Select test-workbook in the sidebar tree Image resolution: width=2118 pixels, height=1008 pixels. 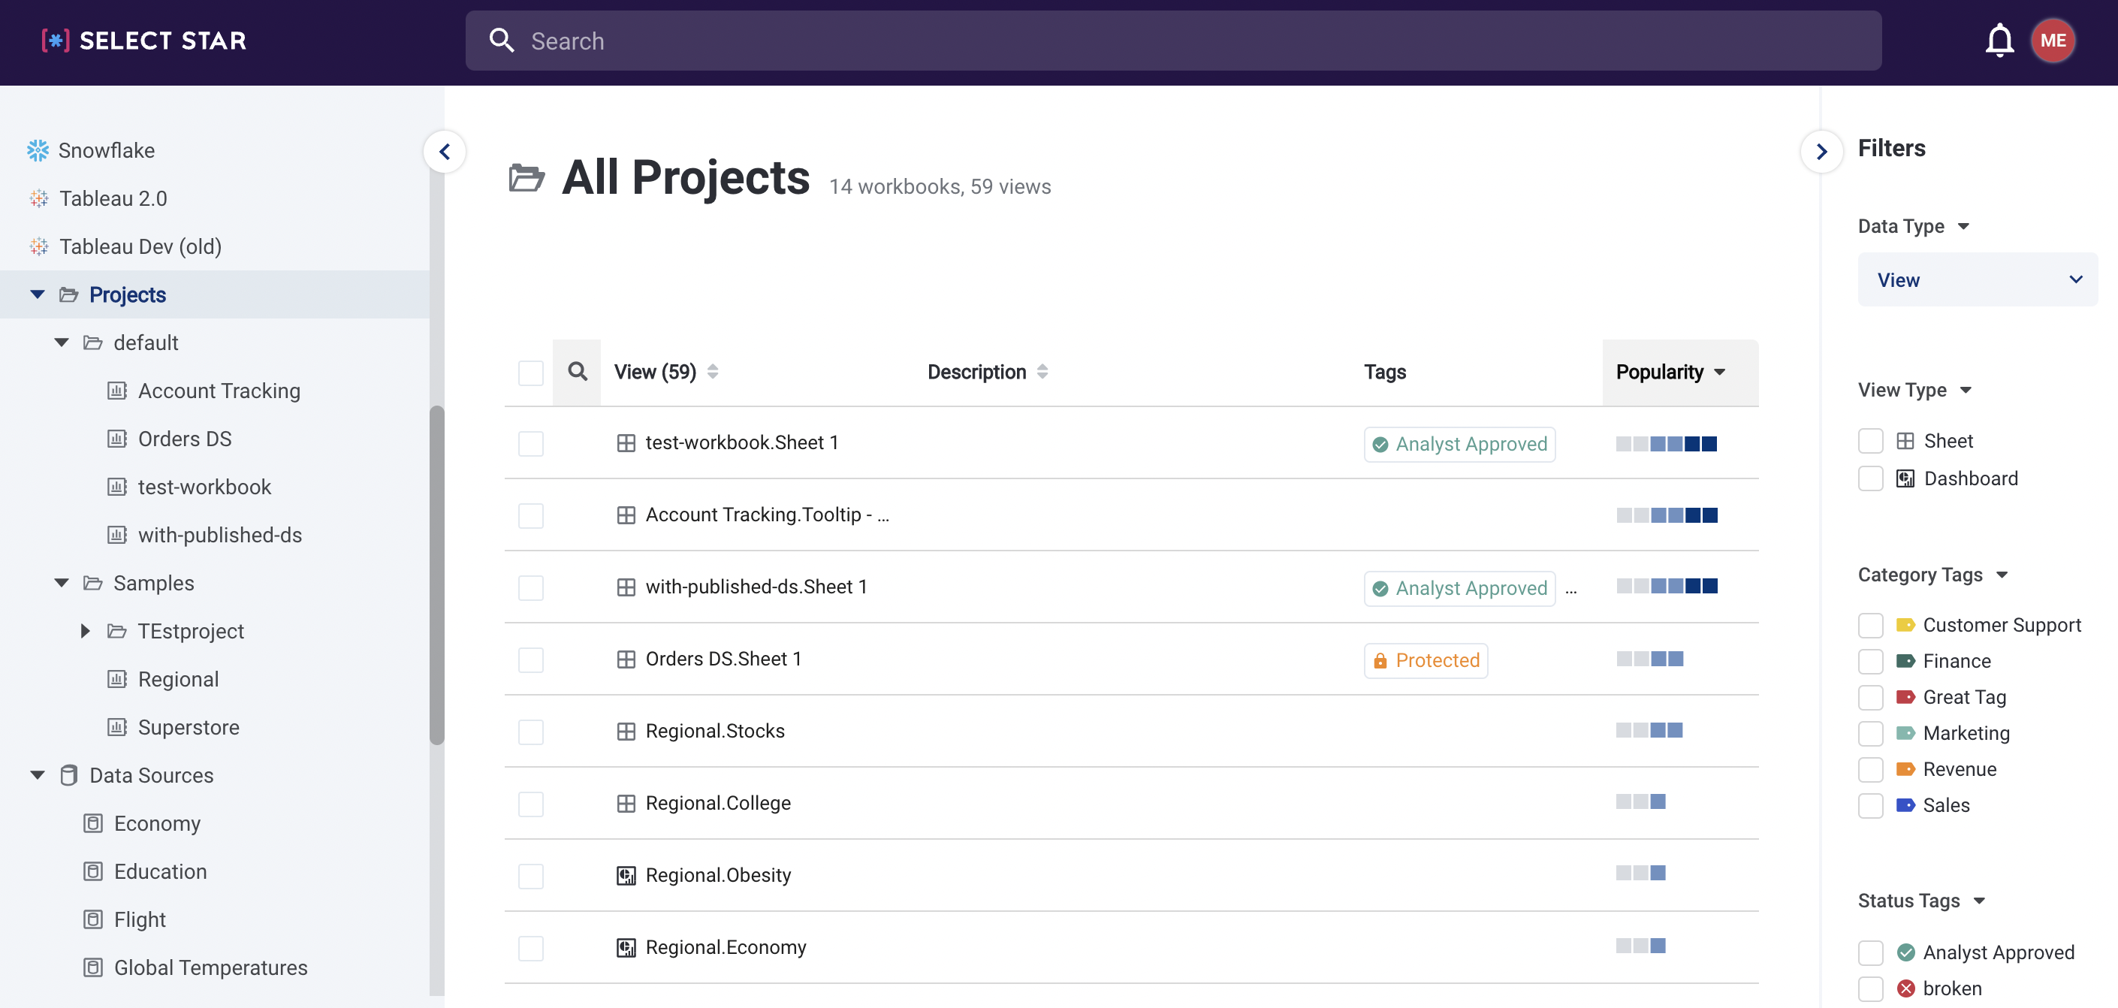click(x=204, y=487)
